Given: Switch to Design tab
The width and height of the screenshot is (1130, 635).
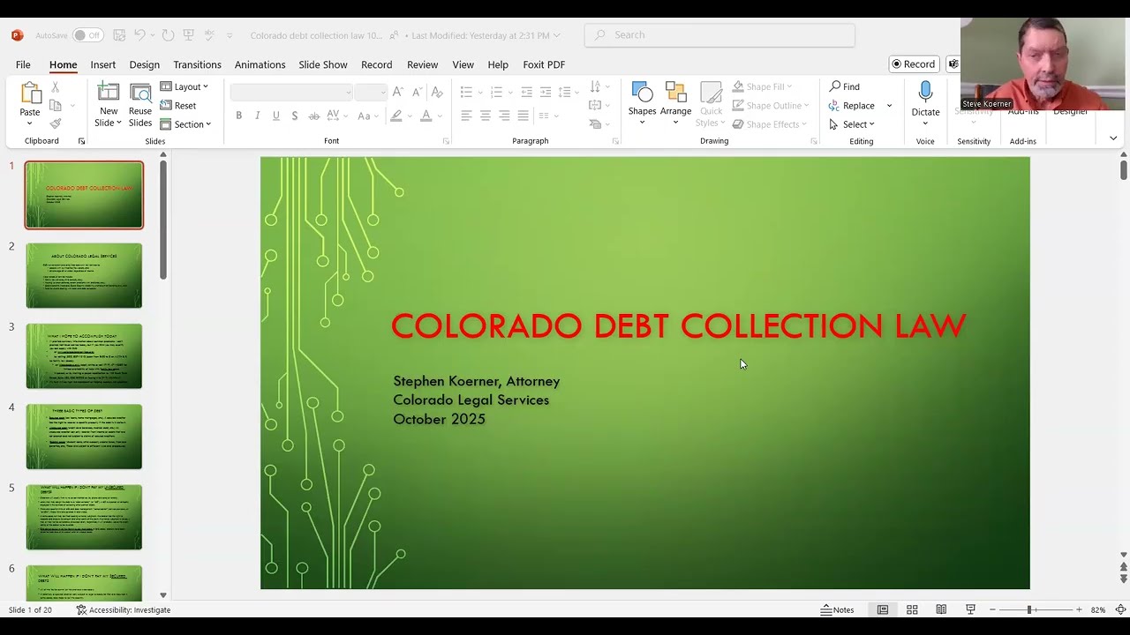Looking at the screenshot, I should pos(144,64).
